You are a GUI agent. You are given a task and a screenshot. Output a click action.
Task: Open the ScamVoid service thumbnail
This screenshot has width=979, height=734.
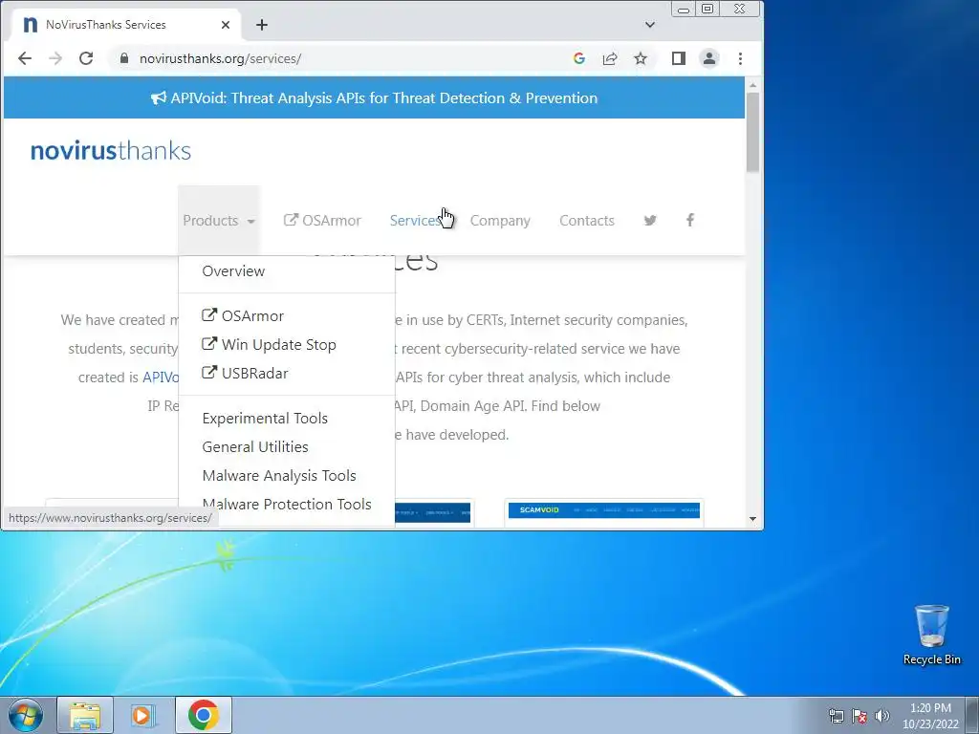(x=604, y=512)
